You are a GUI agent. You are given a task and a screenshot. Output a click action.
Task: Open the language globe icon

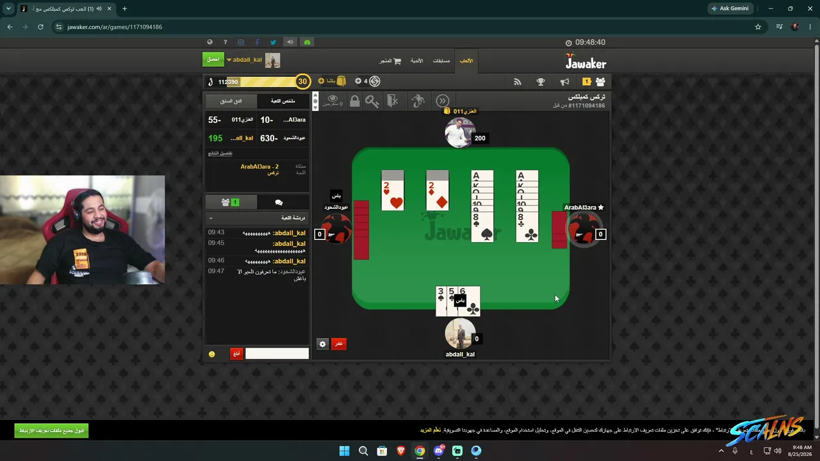[209, 42]
